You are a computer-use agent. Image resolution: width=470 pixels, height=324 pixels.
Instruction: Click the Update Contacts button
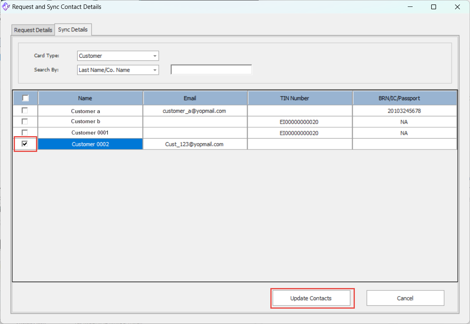[311, 298]
